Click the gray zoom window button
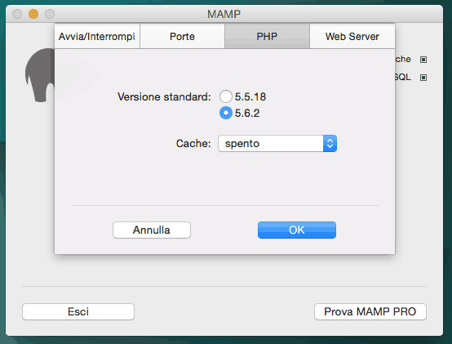This screenshot has width=452, height=344. [50, 14]
